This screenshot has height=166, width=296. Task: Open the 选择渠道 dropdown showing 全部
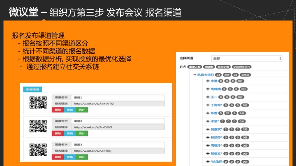point(246,59)
